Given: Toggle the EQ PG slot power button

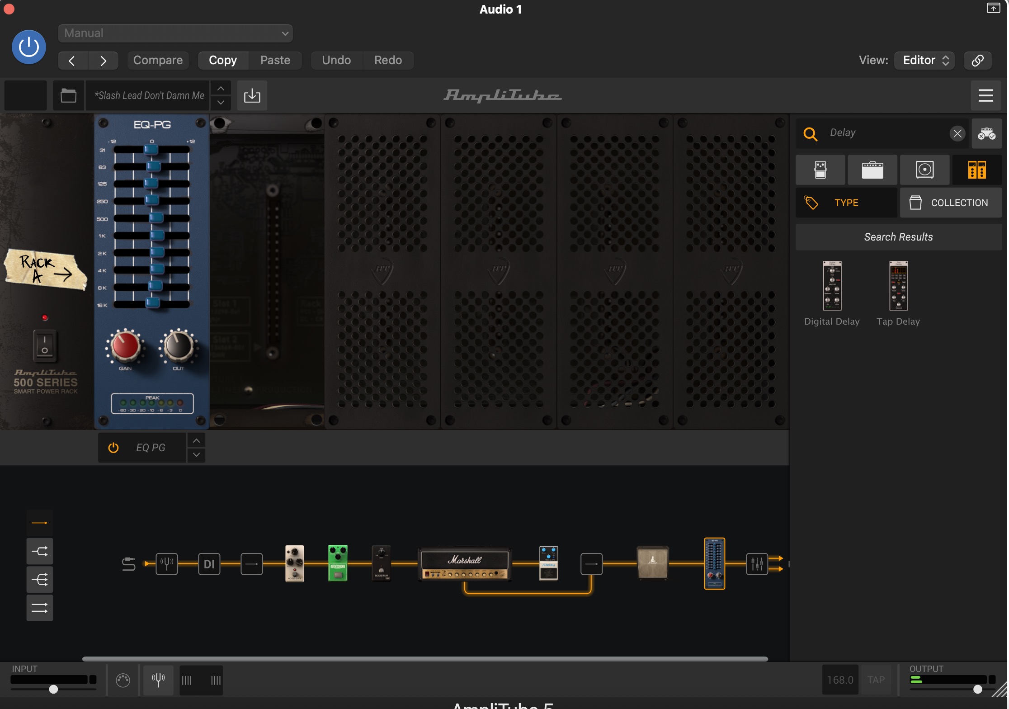Looking at the screenshot, I should pyautogui.click(x=113, y=448).
